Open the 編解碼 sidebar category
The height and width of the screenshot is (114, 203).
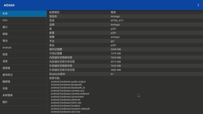pos(23,82)
